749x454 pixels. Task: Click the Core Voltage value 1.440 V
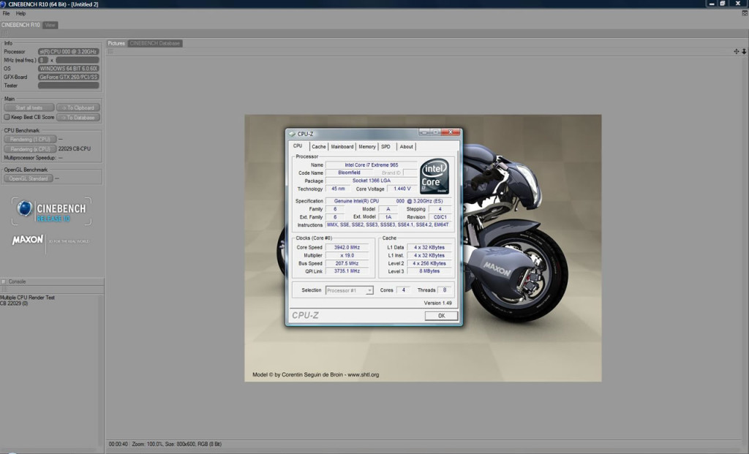402,189
